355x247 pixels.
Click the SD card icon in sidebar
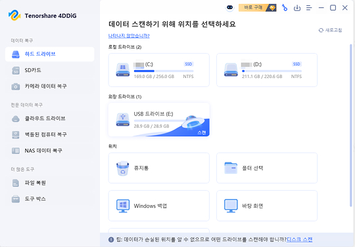16,70
